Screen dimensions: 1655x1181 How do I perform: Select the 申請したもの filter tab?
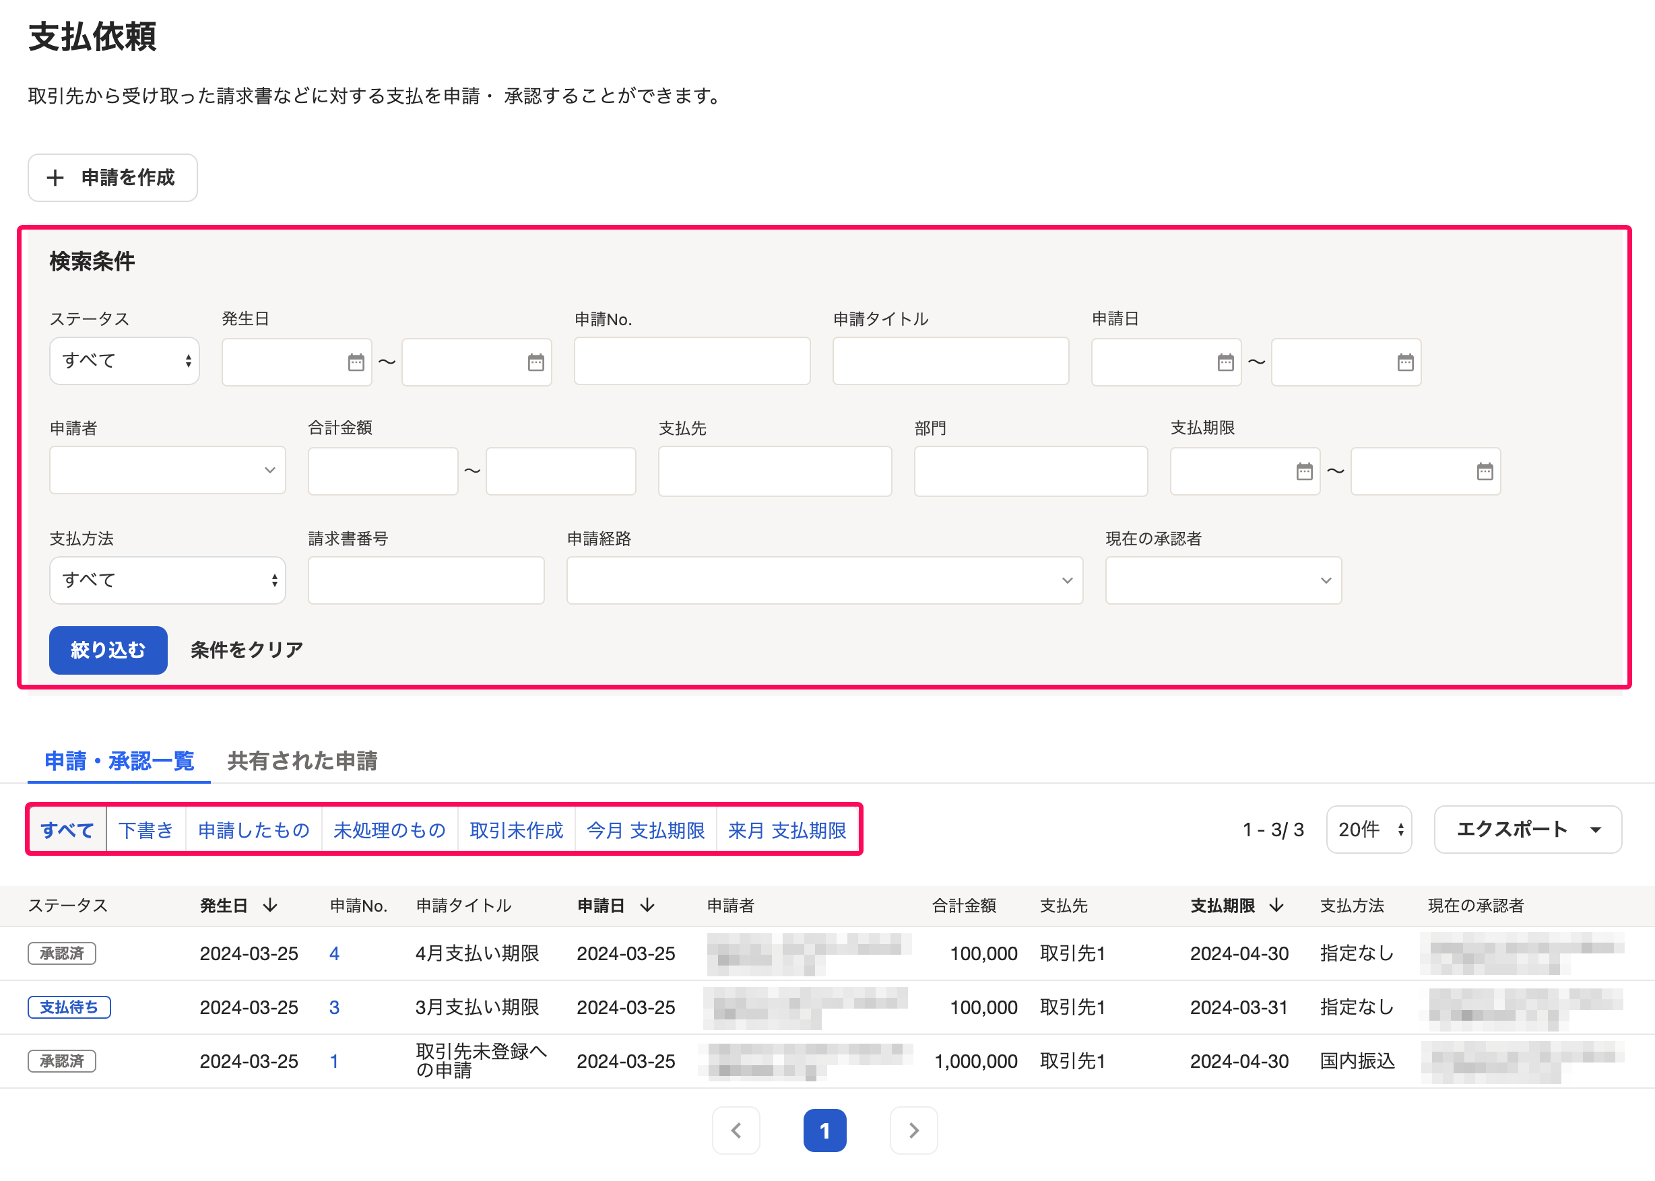coord(253,830)
